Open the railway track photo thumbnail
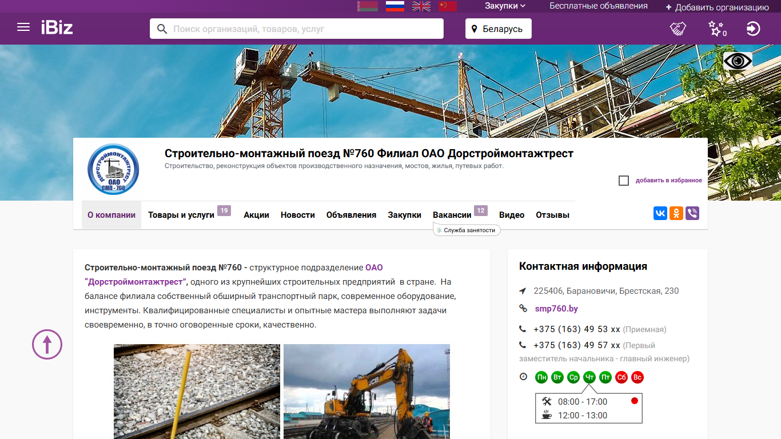Screen dimensions: 781x439 pyautogui.click(x=197, y=392)
